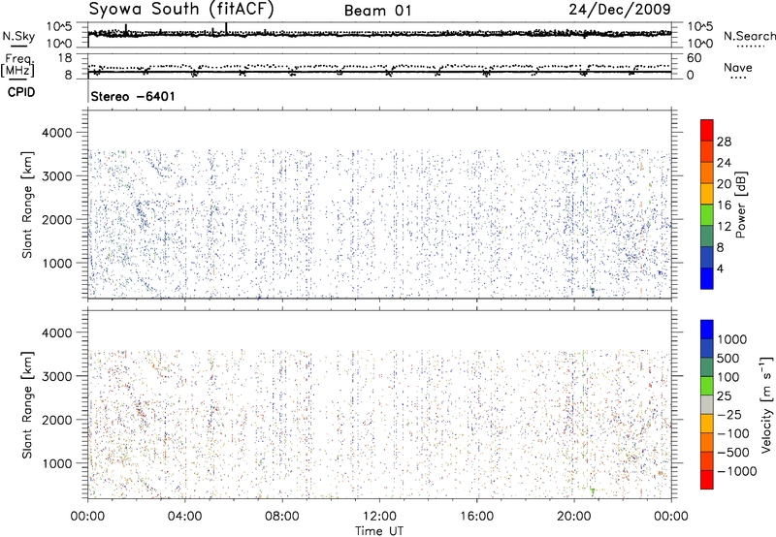The image size is (776, 537).
Task: Click the 'Freq. [MHz]' axis label
Action: click(x=19, y=65)
